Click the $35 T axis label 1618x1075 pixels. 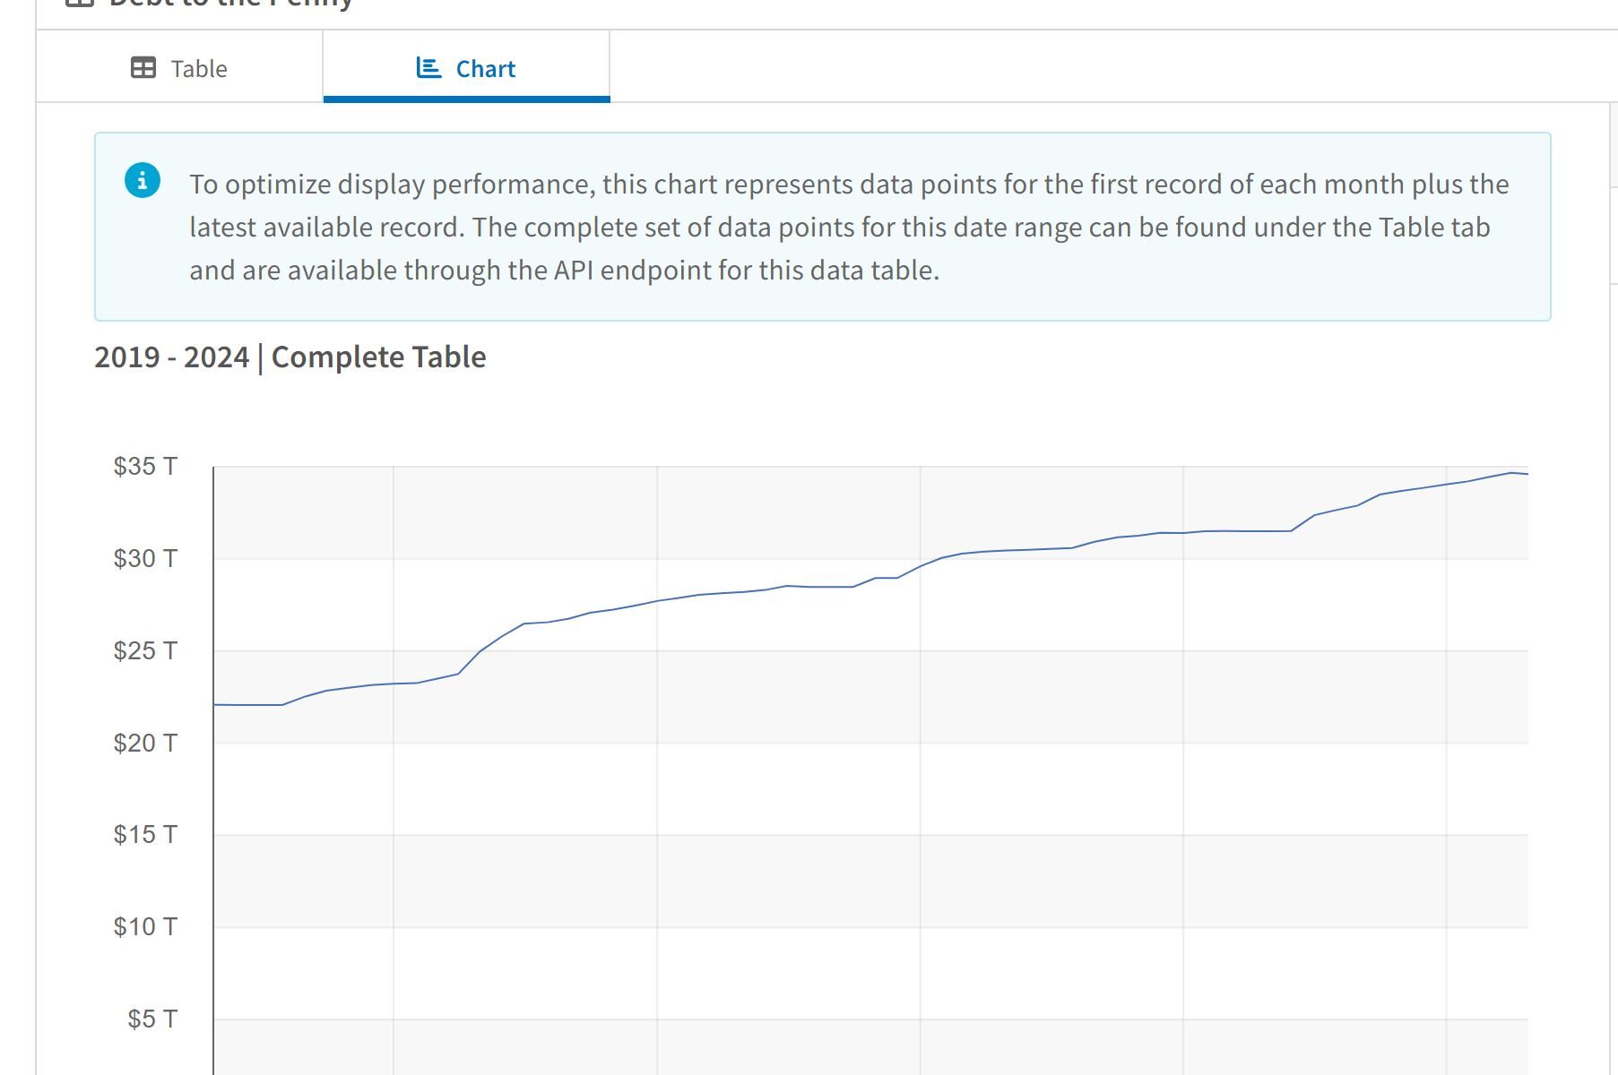coord(145,466)
